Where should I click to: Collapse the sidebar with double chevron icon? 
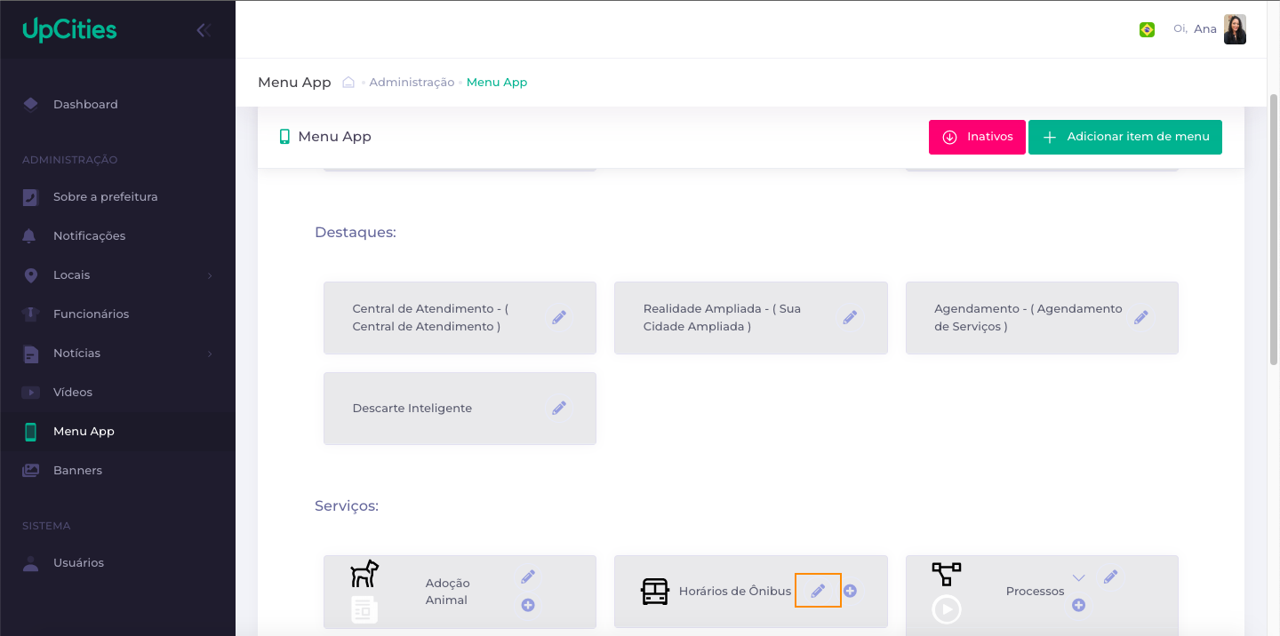click(x=203, y=30)
